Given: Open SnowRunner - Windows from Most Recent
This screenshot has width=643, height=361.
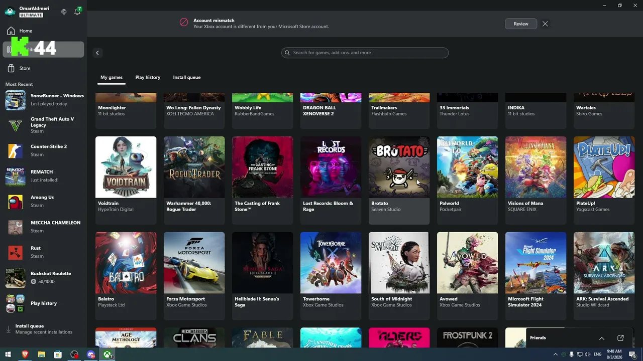Looking at the screenshot, I should coord(44,100).
